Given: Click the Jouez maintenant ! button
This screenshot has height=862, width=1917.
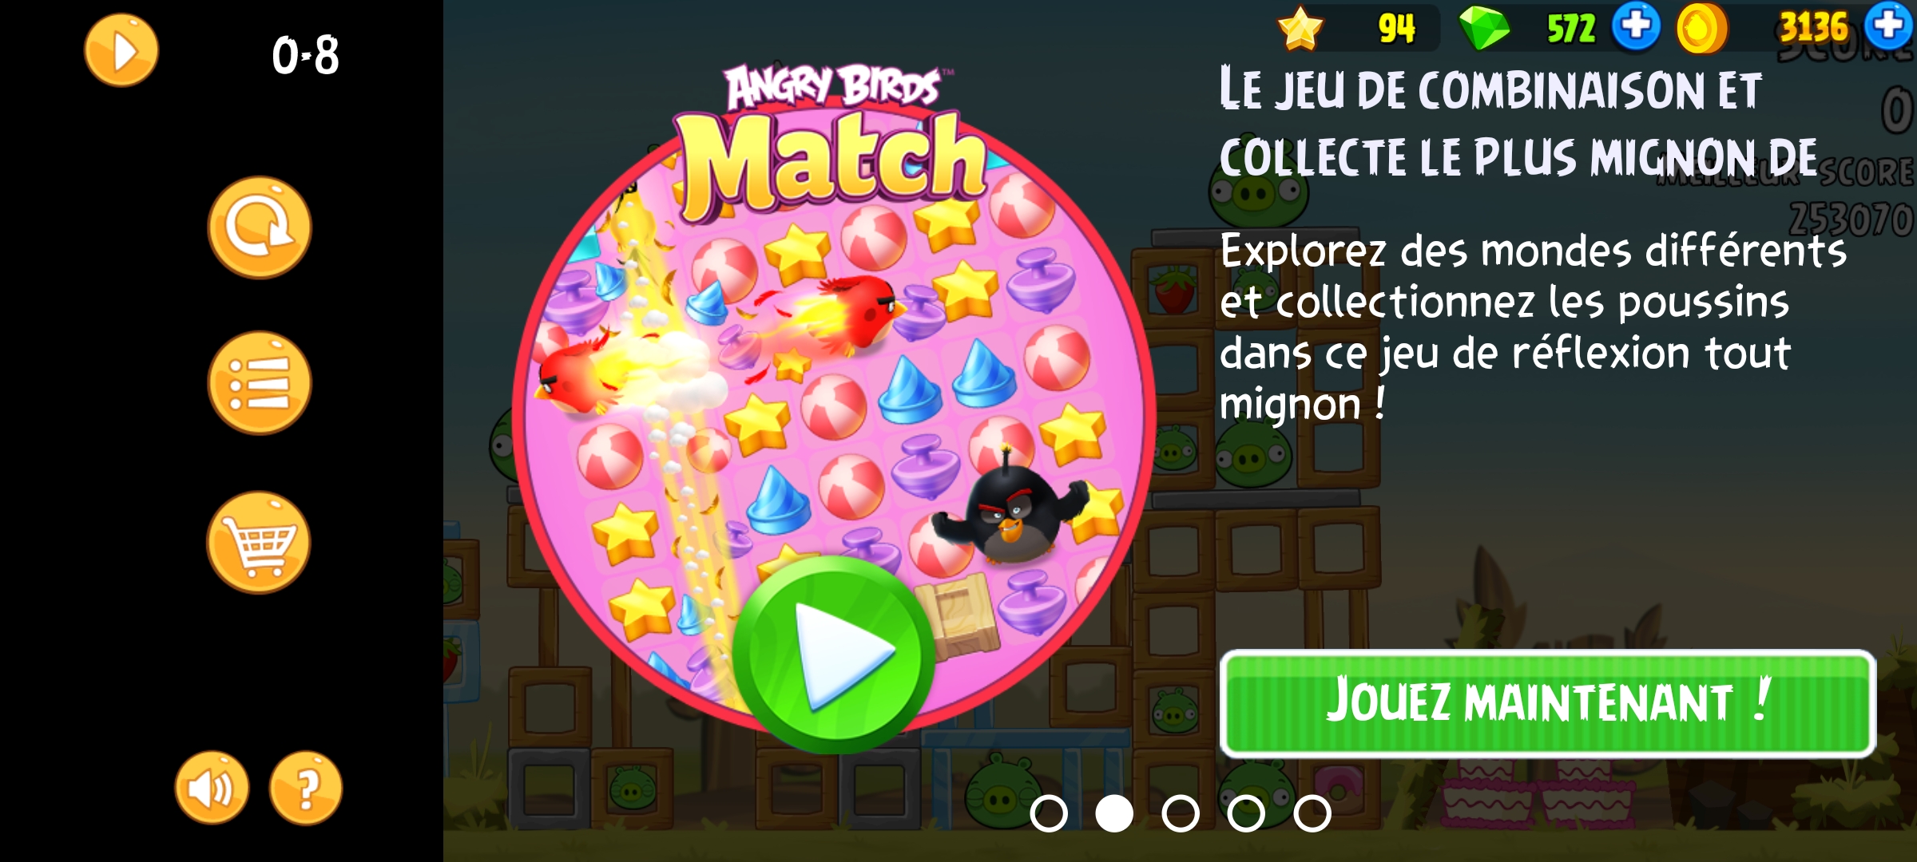Looking at the screenshot, I should (1548, 703).
